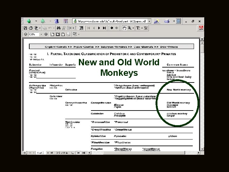The image size is (229, 172).
Task: Click 'New World monkey' common name text
Action: [179, 90]
